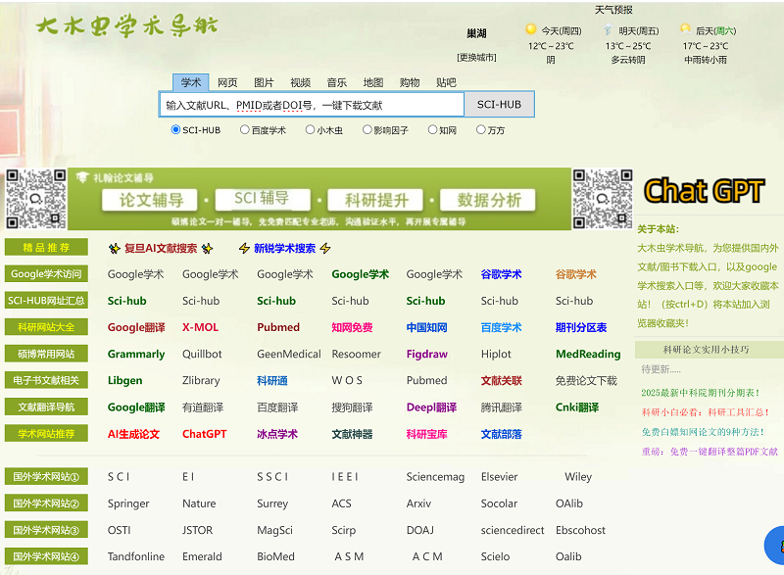Open the Libgen link
784x575 pixels.
125,381
